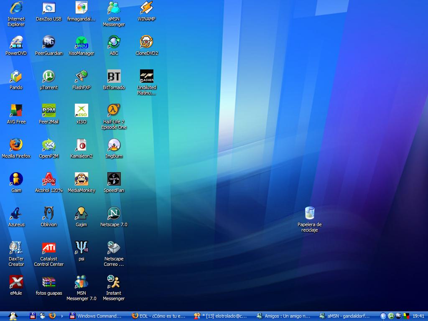
Task: Click the 19:41 taskbar clock
Action: (x=418, y=316)
